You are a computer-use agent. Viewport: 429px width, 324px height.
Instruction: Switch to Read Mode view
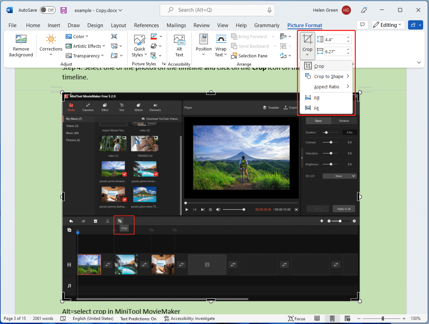(x=317, y=319)
